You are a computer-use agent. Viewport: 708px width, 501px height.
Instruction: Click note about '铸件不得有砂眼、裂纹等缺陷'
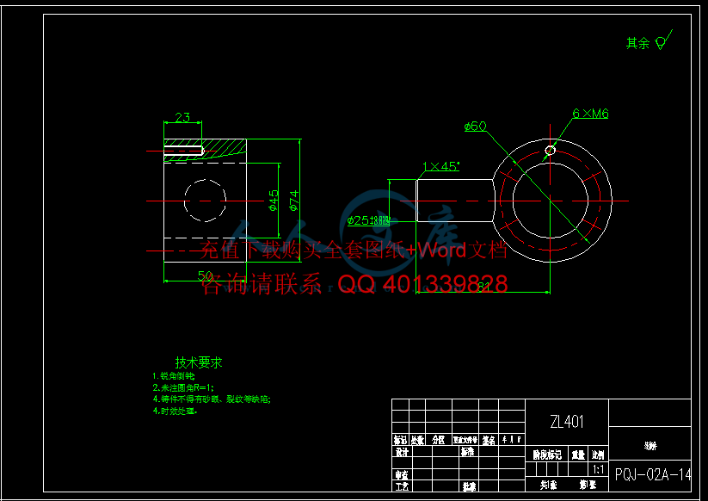click(x=212, y=399)
